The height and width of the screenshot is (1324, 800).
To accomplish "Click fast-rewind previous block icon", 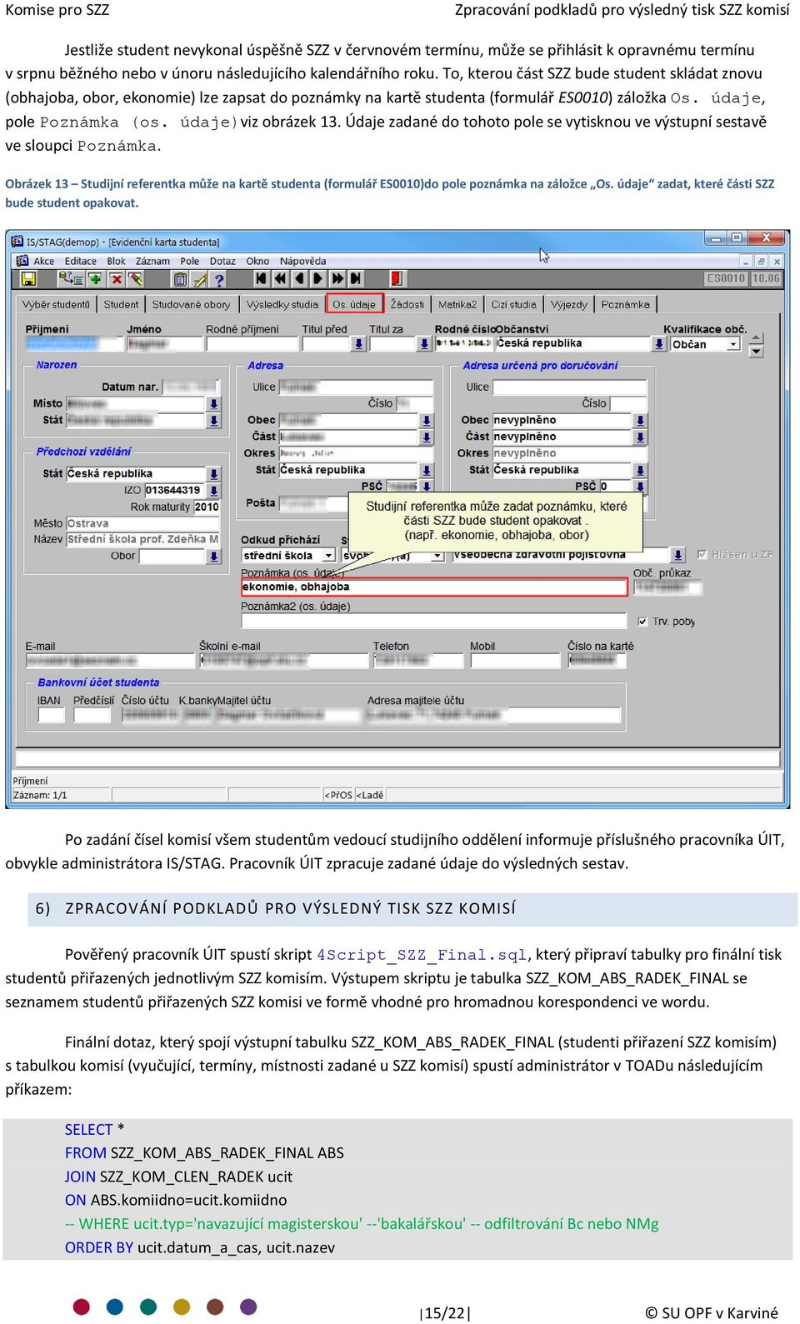I will (x=280, y=278).
